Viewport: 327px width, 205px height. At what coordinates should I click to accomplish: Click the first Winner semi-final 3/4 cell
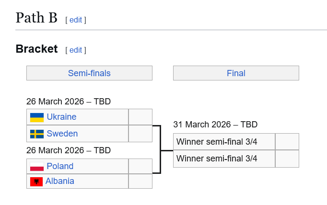tap(224, 142)
